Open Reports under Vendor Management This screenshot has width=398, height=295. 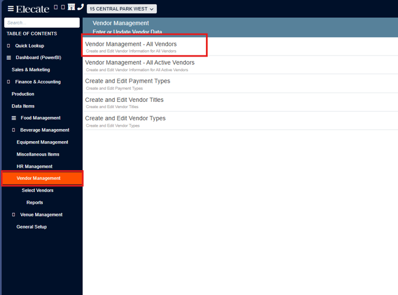(35, 202)
